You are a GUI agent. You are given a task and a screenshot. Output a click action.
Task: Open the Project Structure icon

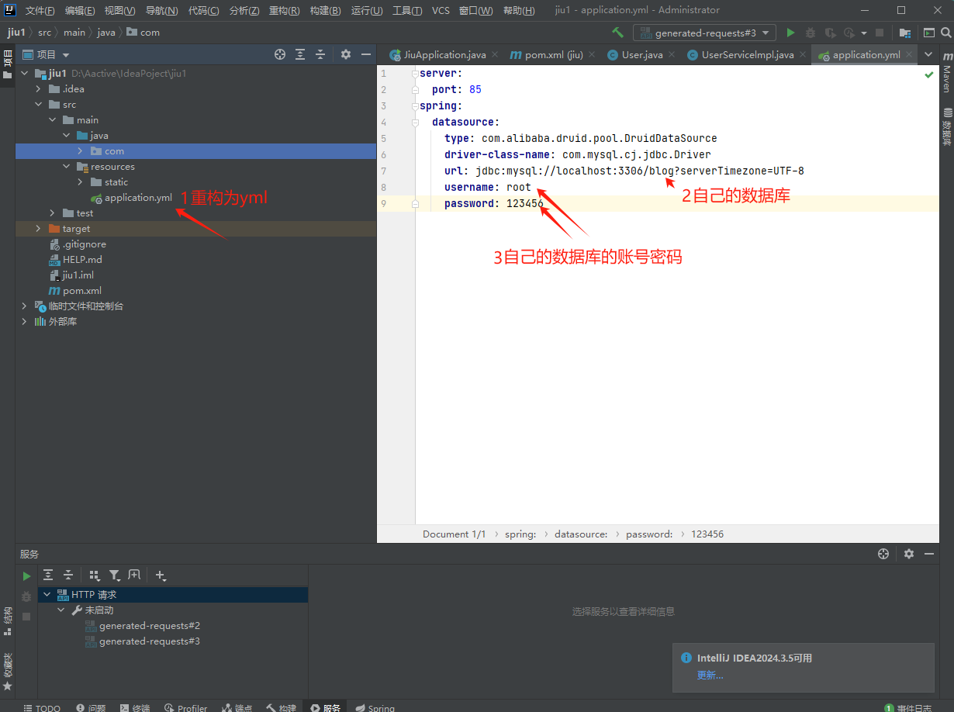(905, 33)
